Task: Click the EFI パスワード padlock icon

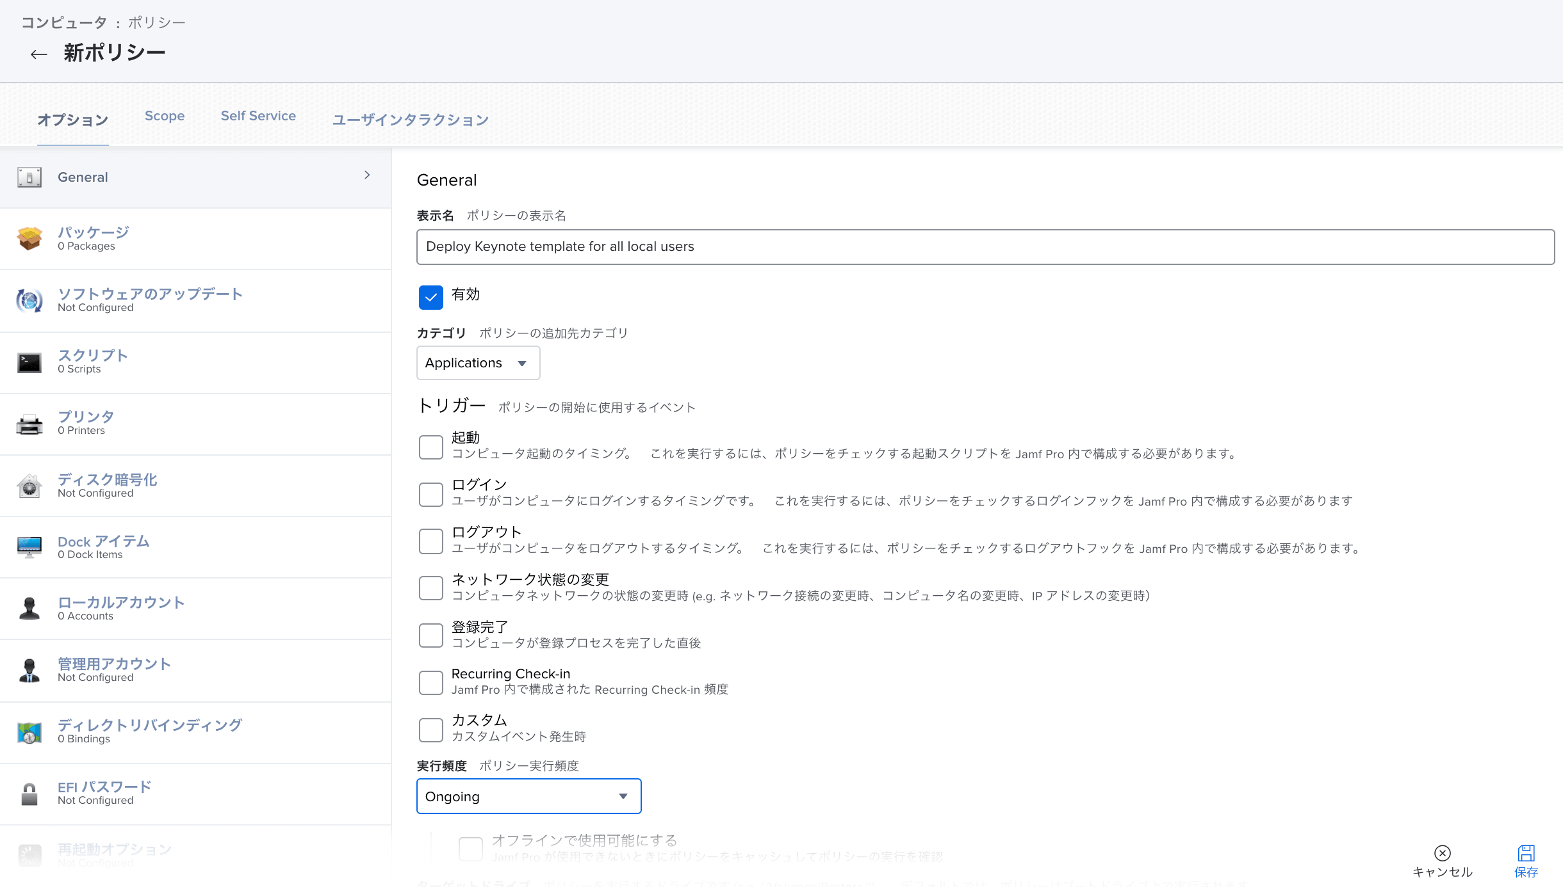Action: (29, 794)
